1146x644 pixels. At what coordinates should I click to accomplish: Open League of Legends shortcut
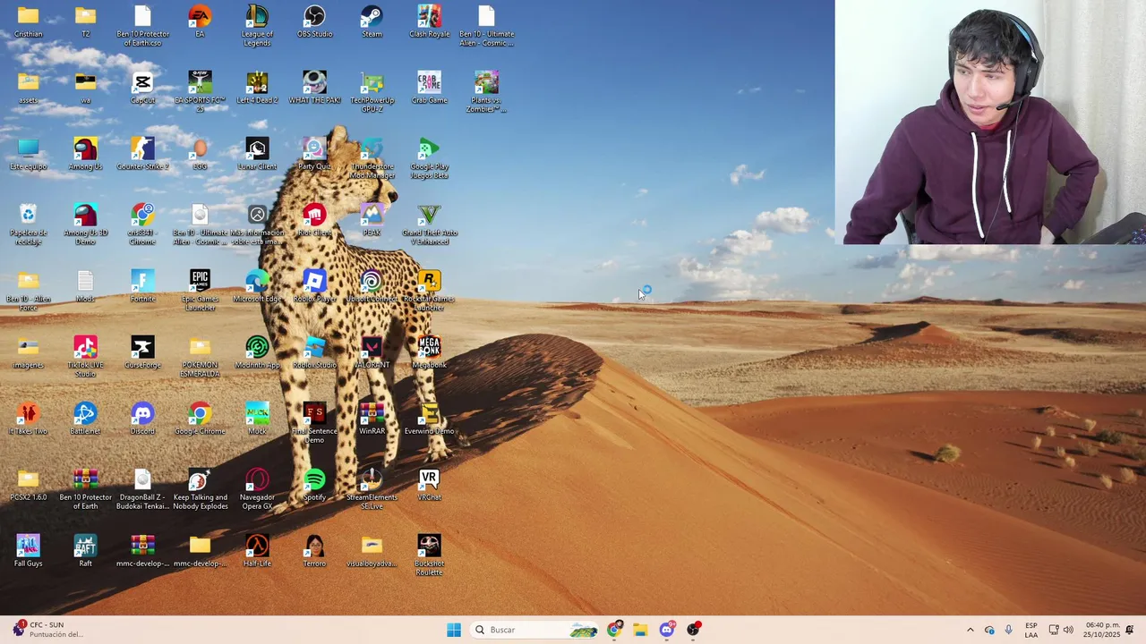point(257,26)
